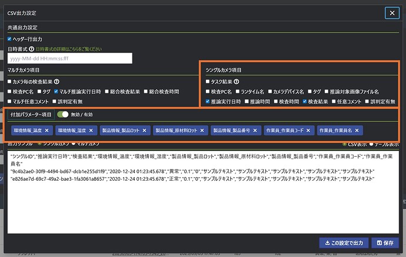Image resolution: width=406 pixels, height=257 pixels.
Task: Check multi-camera 検査PC名 checkbox
Action: 9,92
